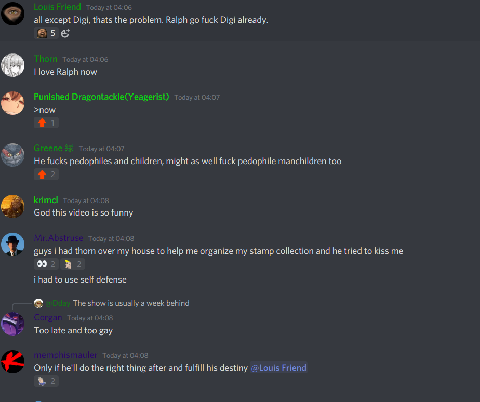Click memphismauler's red and black avatar
The height and width of the screenshot is (402, 480).
(x=12, y=361)
